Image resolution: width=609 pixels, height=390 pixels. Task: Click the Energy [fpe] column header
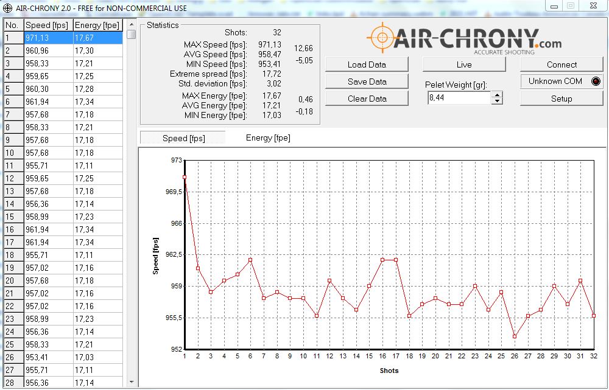tap(98, 25)
